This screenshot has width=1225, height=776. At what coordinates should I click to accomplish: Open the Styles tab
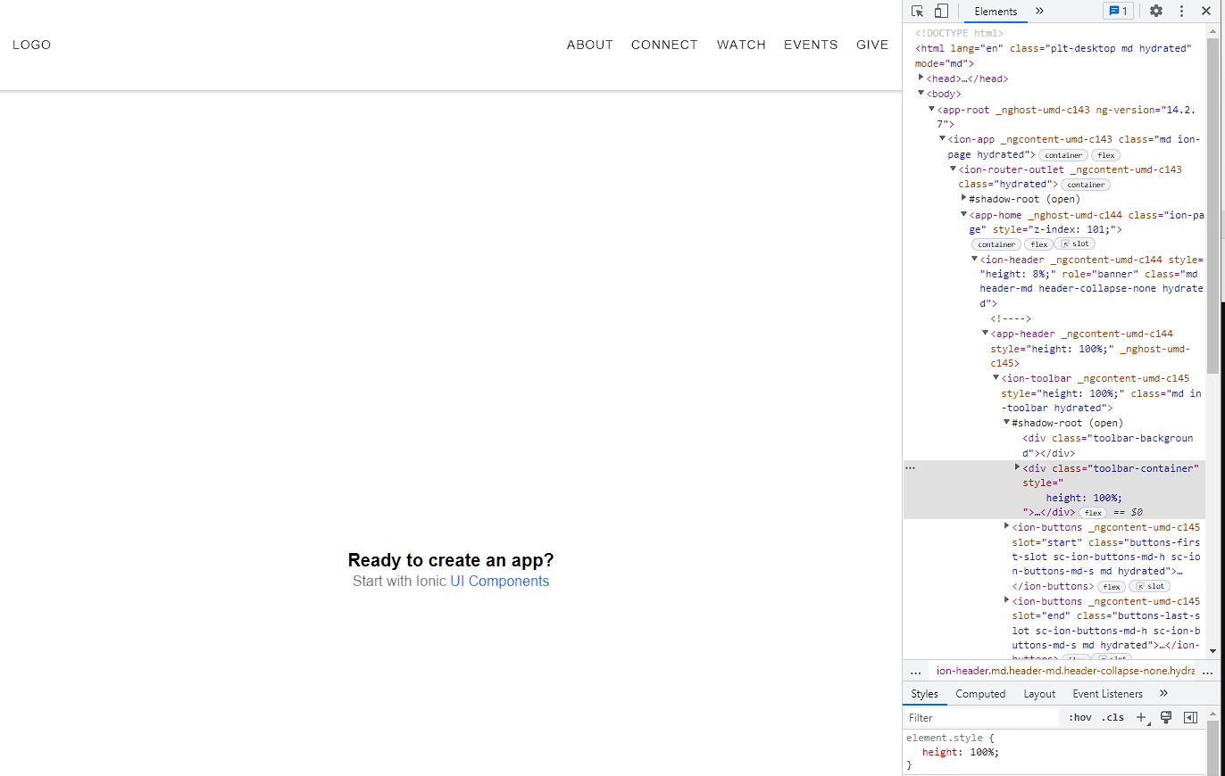click(x=924, y=694)
